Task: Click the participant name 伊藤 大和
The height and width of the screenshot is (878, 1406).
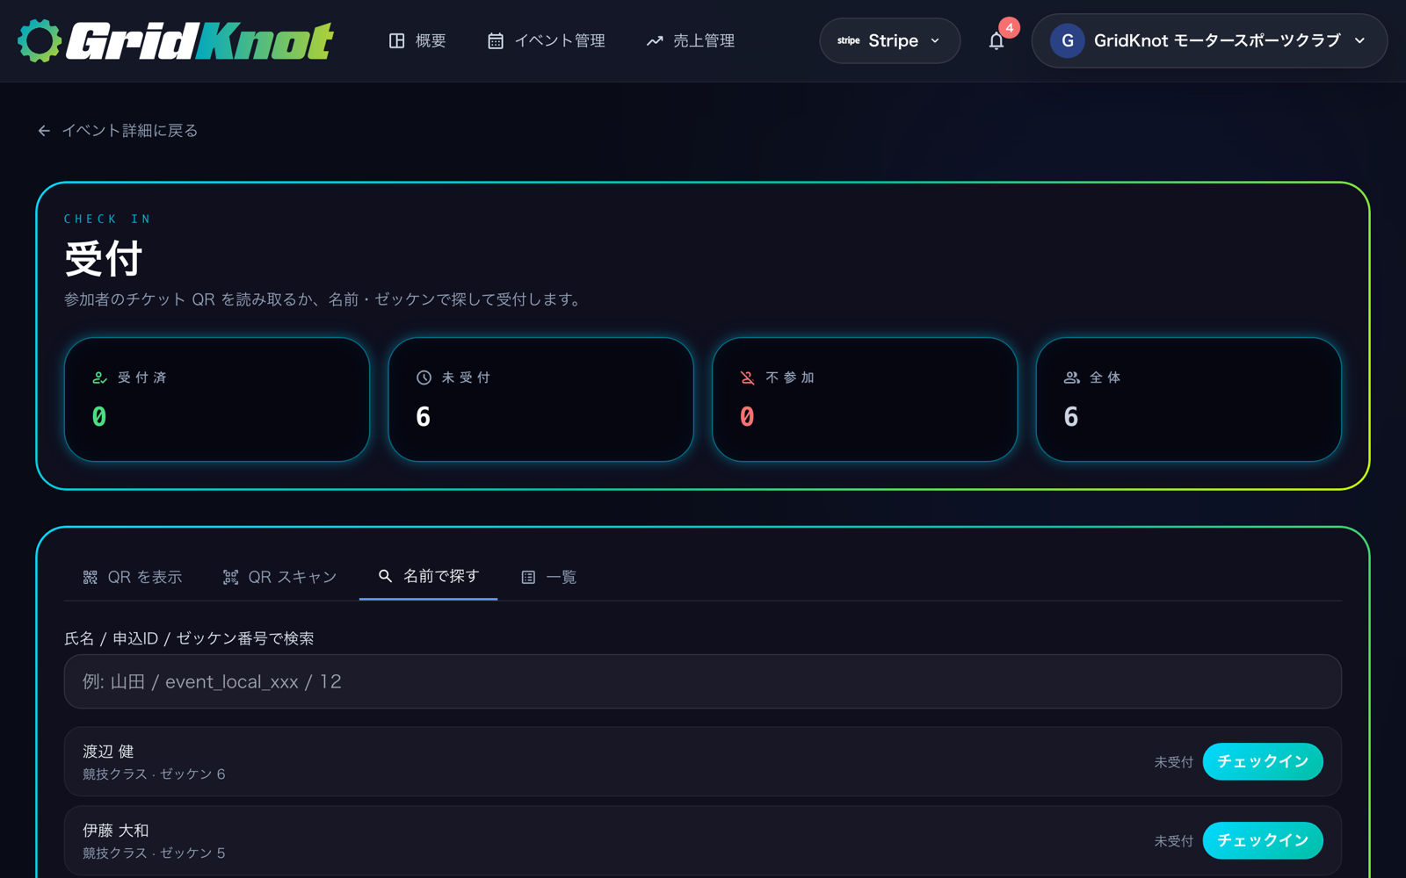Action: [x=116, y=831]
